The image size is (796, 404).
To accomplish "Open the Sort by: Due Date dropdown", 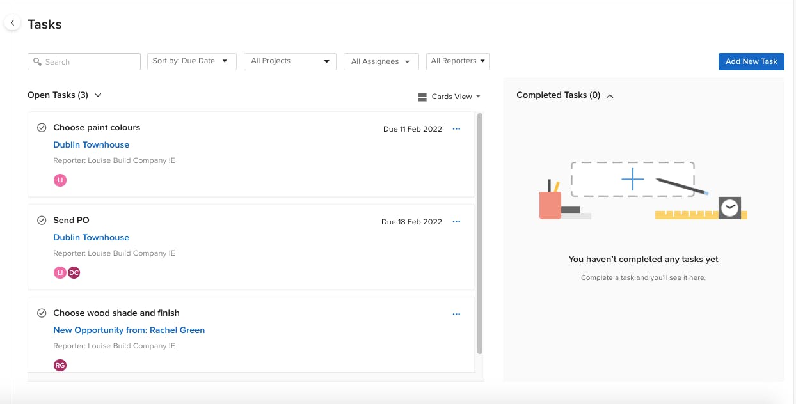I will (191, 61).
